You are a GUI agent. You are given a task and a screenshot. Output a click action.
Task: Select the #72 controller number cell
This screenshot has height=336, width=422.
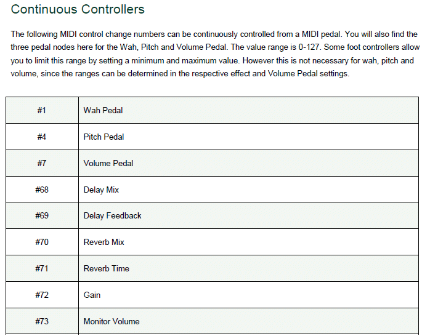click(x=42, y=295)
